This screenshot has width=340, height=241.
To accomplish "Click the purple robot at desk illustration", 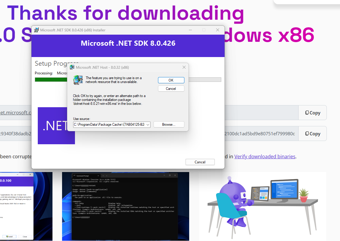I will click(x=262, y=206).
